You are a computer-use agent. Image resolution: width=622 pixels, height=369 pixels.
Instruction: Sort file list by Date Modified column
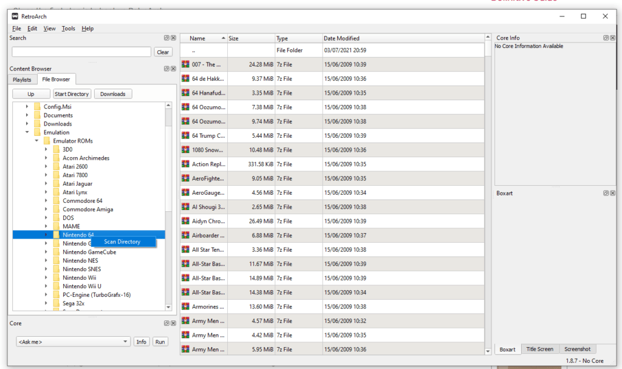[x=403, y=38]
